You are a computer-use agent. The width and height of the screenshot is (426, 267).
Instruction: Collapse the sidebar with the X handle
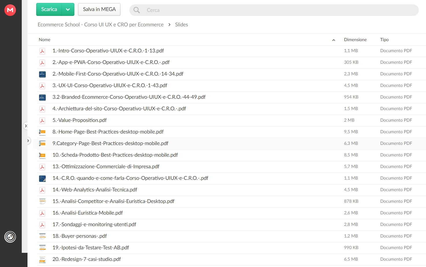pyautogui.click(x=26, y=126)
